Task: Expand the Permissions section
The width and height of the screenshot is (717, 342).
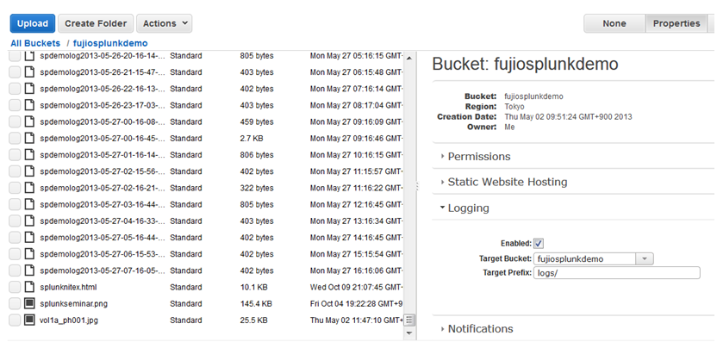Action: [479, 157]
